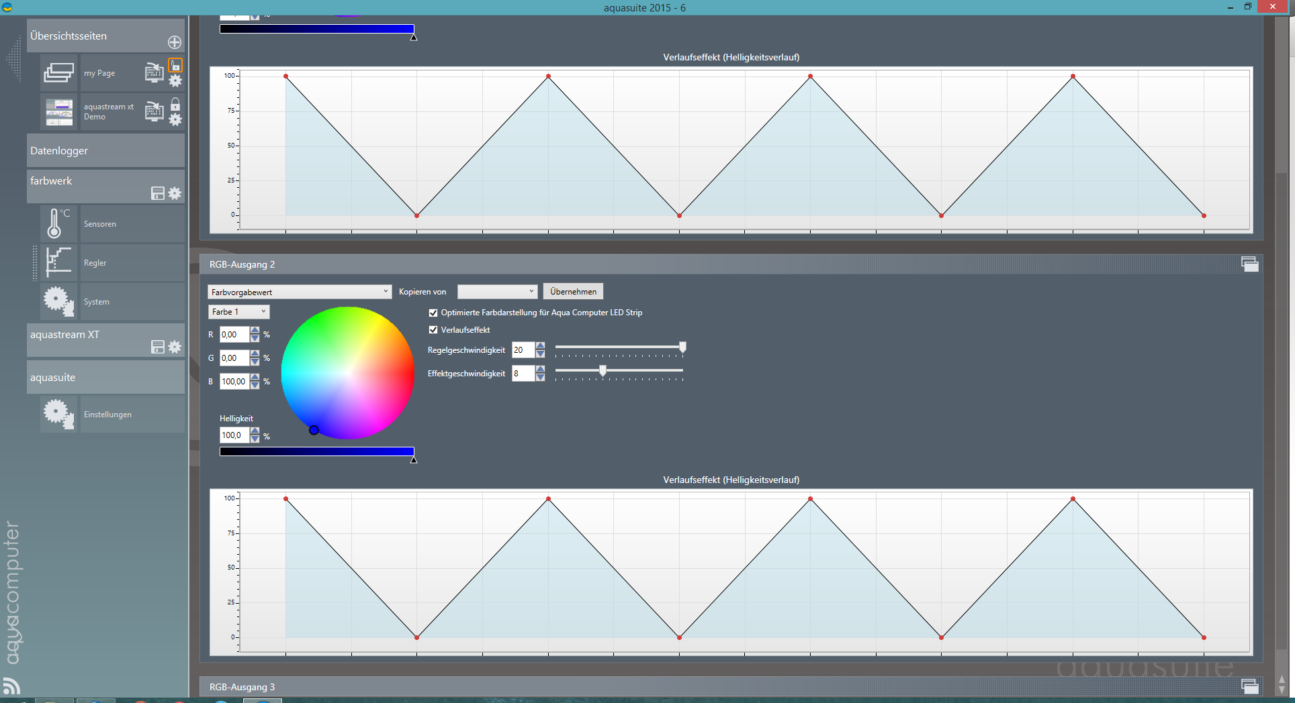Toggle Optimierte Farbdarstellung checkbox
This screenshot has width=1295, height=703.
coord(433,313)
